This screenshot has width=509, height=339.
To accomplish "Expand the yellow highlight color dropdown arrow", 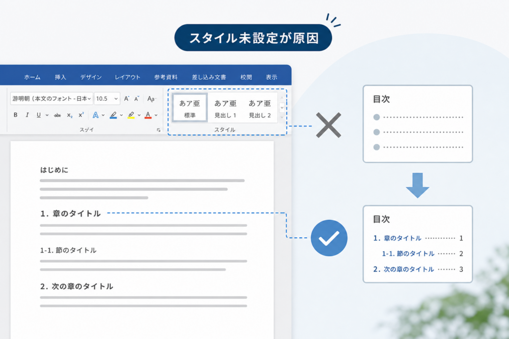I will [x=139, y=115].
